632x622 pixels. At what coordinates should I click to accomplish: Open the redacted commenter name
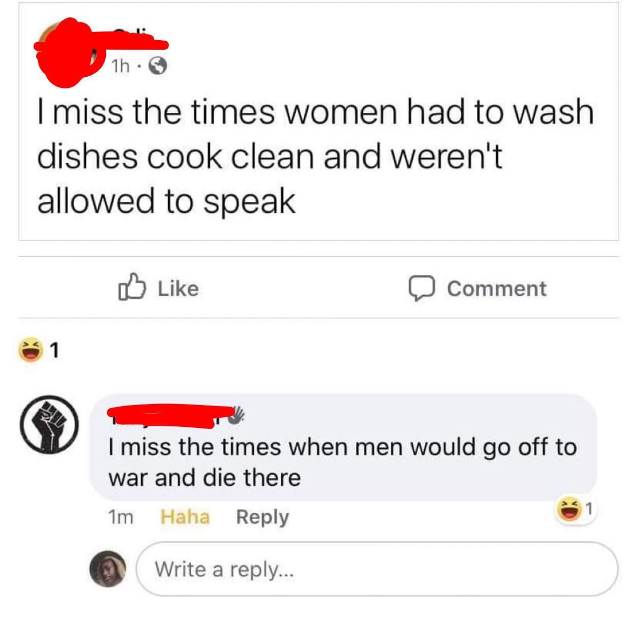[170, 415]
